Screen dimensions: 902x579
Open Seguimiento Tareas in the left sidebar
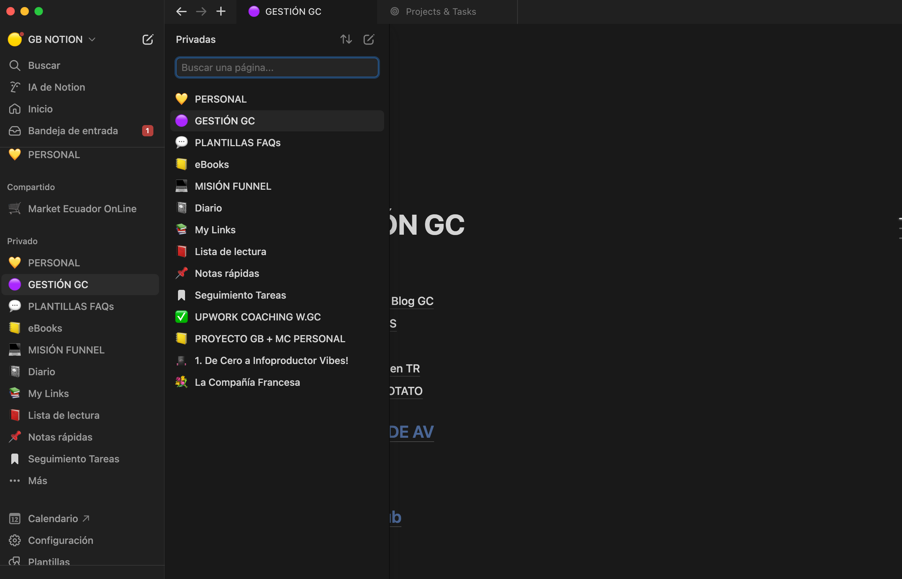(80, 459)
